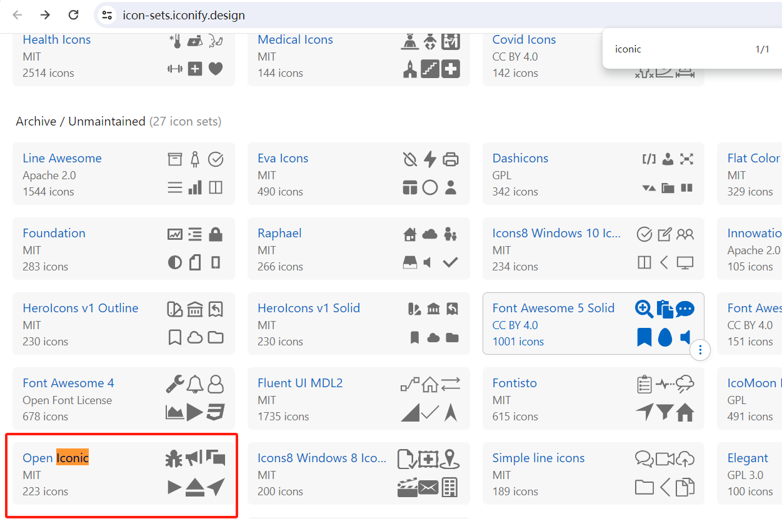The height and width of the screenshot is (519, 782).
Task: Open the Foundation icon set
Action: (x=54, y=233)
